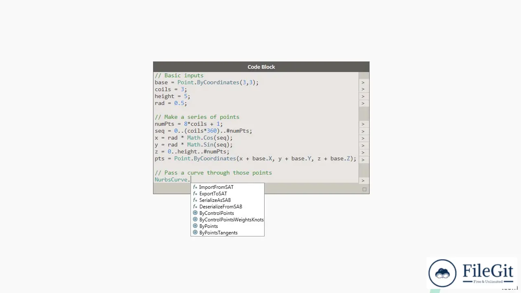Viewport: 521px width, 293px height.
Task: Click plus icon next to ByPointsTangents
Action: 195,232
